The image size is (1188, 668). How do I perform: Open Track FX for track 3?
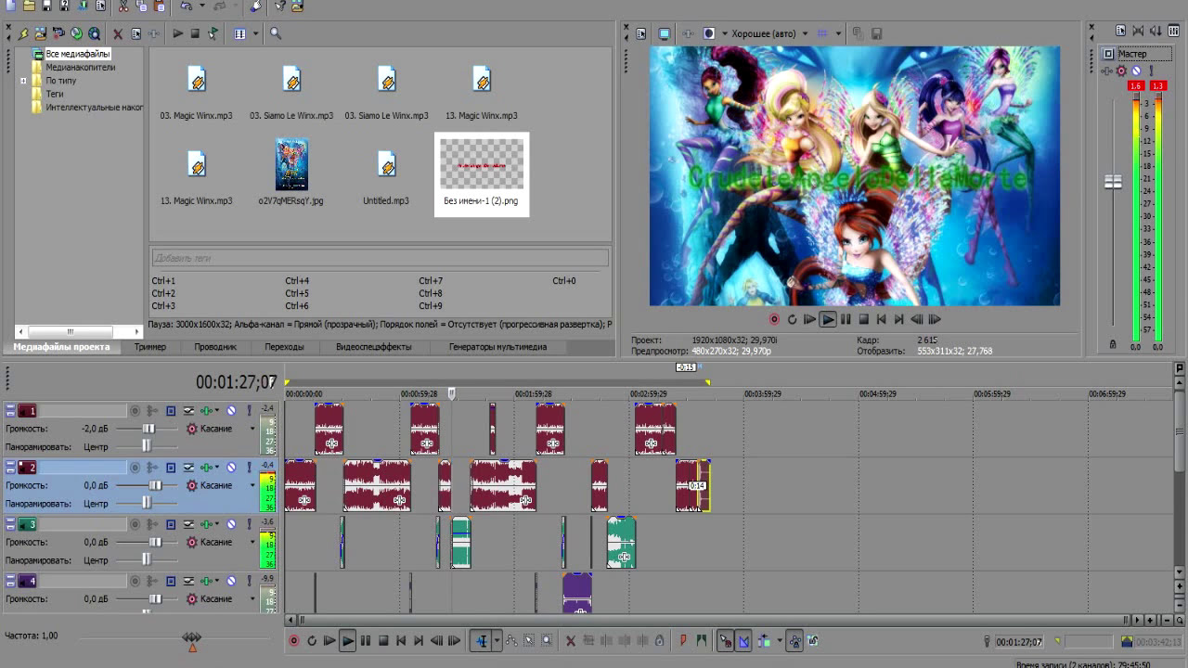(x=206, y=524)
